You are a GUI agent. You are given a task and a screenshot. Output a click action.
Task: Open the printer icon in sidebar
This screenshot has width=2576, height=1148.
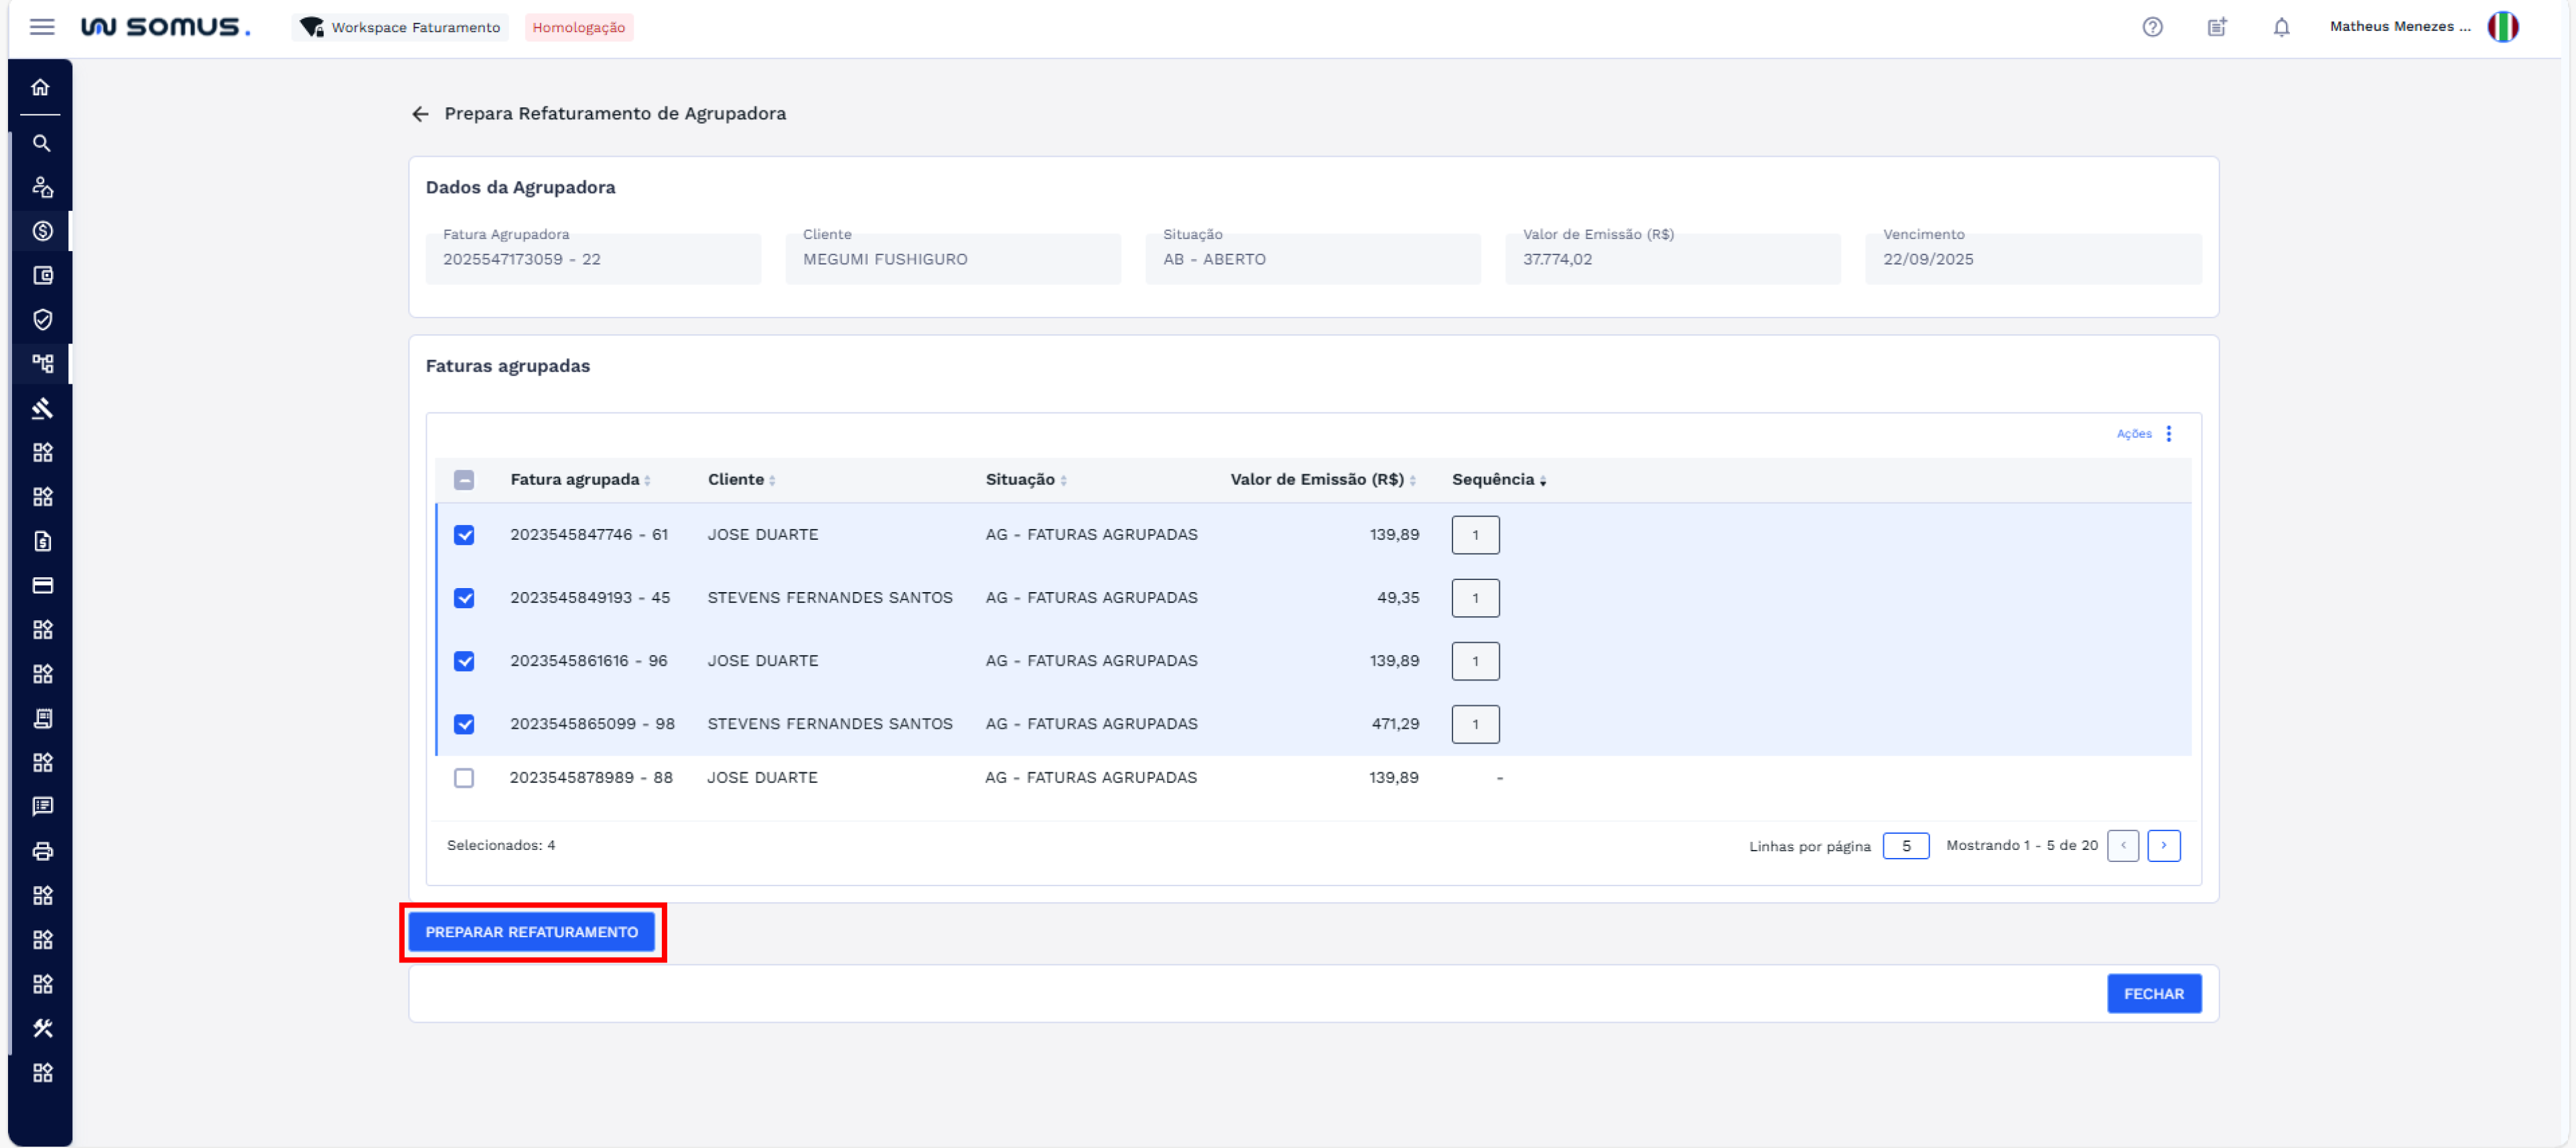point(42,851)
